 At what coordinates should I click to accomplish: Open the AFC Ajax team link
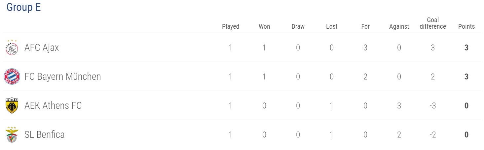click(x=42, y=48)
